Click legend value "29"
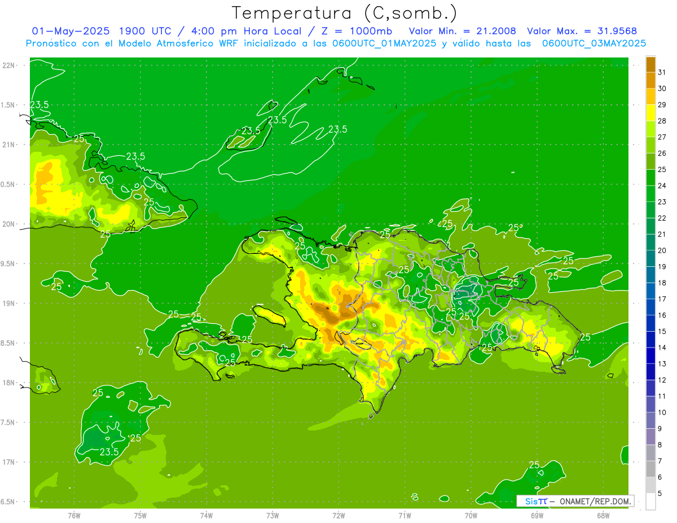The image size is (677, 523). (x=661, y=104)
